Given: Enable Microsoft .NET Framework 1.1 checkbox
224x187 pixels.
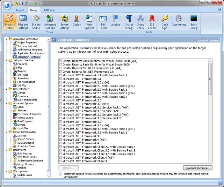Looking at the screenshot, I should click(x=61, y=79).
